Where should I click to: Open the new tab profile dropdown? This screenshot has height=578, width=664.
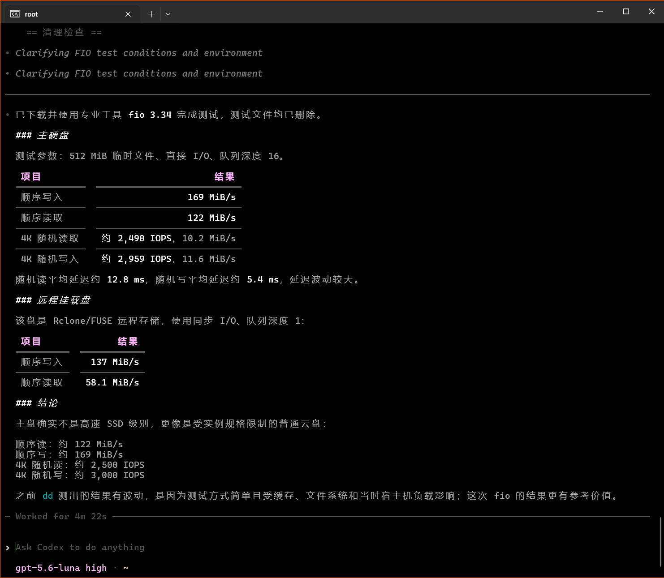(168, 14)
